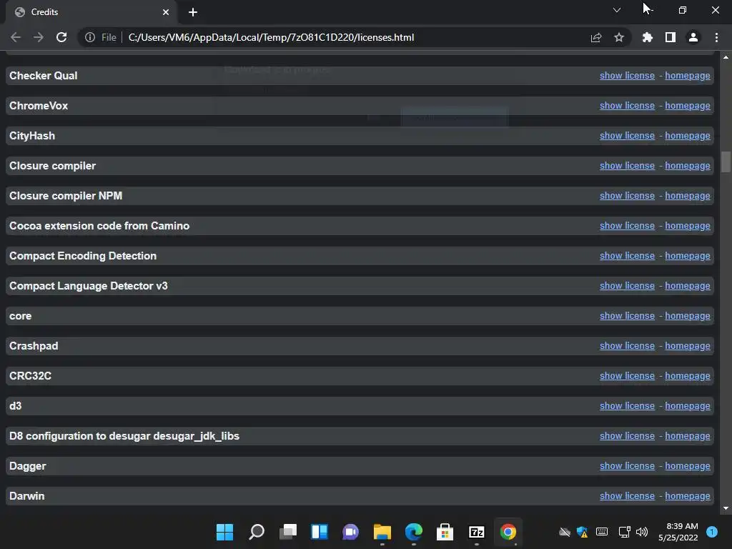The width and height of the screenshot is (732, 549).
Task: Open the profile avatar menu
Action: pos(693,37)
